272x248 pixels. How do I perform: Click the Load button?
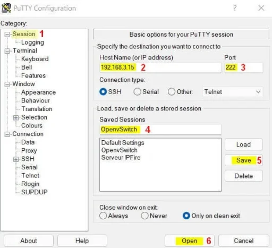(x=244, y=144)
